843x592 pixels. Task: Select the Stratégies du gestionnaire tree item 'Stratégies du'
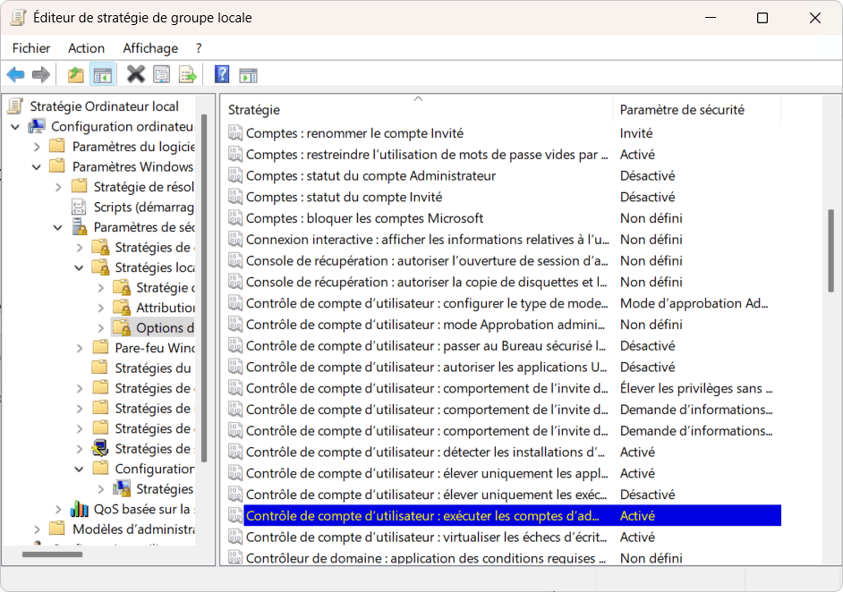[153, 368]
